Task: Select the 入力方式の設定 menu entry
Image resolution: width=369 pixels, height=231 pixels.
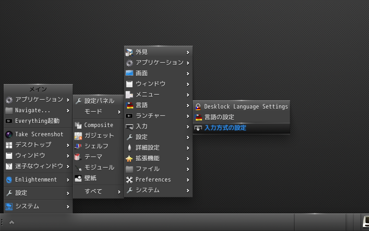Action: point(241,128)
